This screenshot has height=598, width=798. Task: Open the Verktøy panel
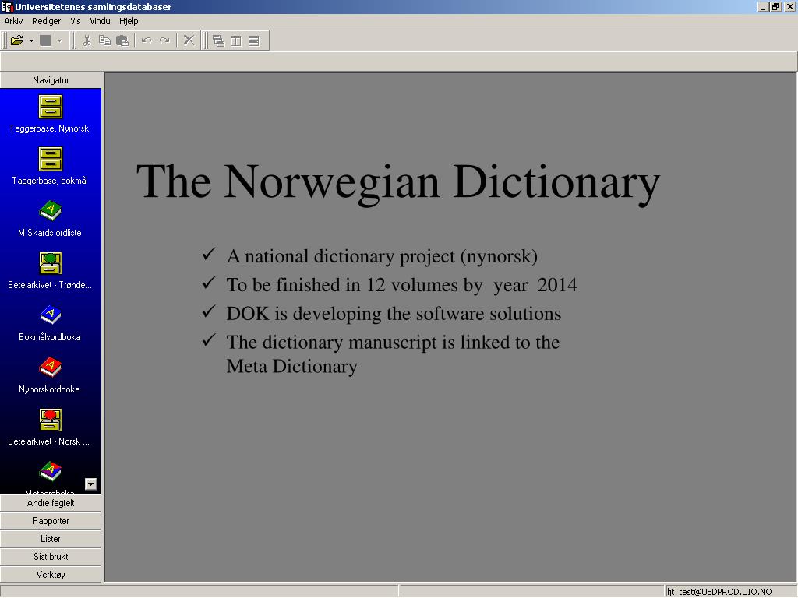pos(51,574)
